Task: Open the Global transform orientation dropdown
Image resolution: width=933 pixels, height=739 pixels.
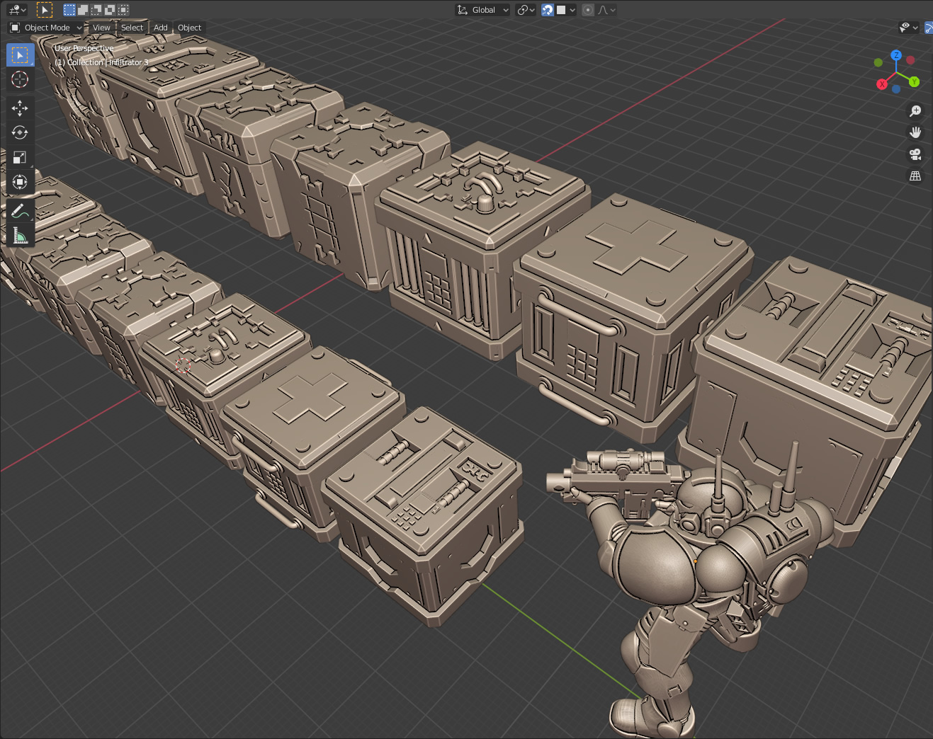Action: (x=483, y=10)
